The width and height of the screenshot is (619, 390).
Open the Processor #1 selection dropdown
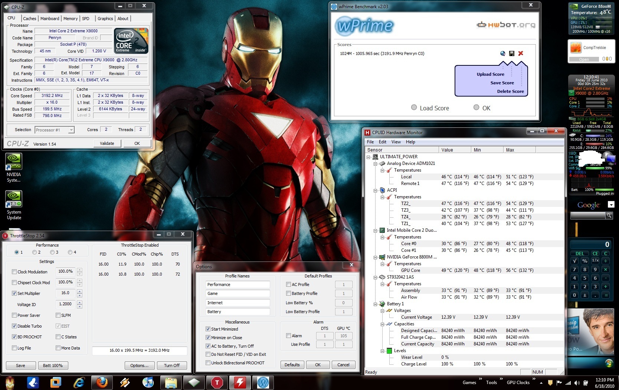click(71, 130)
